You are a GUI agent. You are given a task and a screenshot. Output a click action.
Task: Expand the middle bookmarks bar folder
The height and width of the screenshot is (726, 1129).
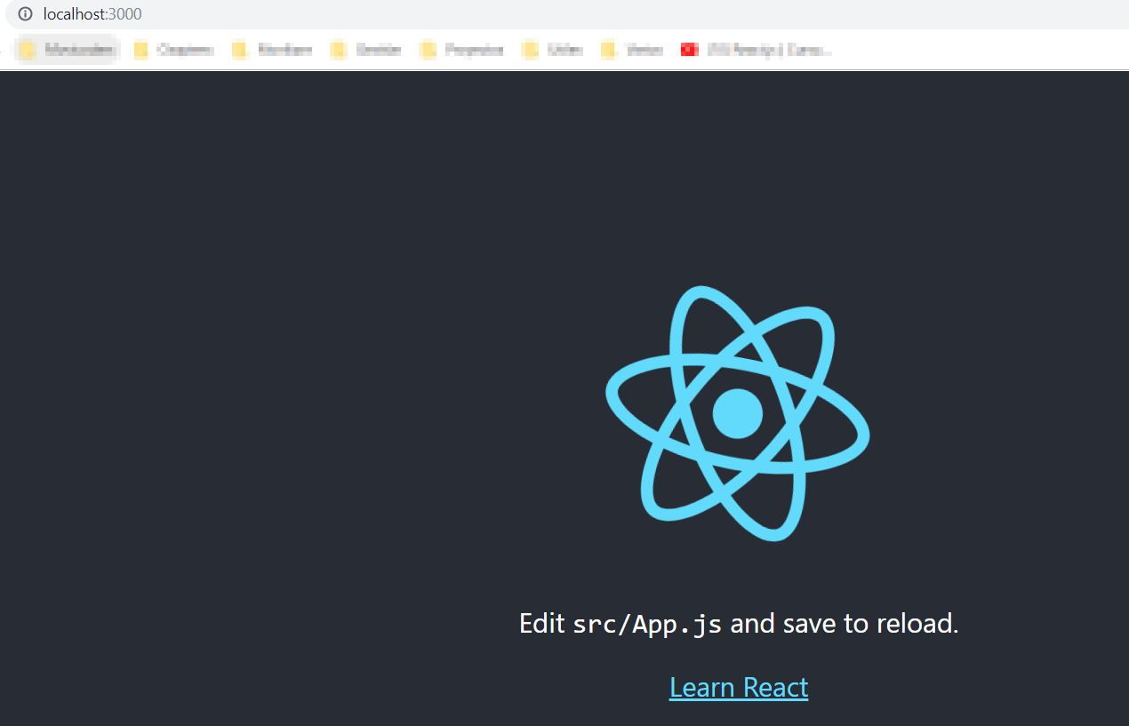(336, 49)
